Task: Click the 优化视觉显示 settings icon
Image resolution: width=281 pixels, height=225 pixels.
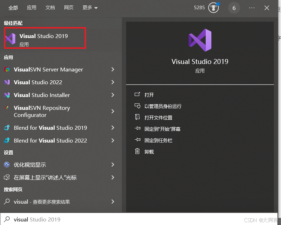Action: click(x=7, y=165)
